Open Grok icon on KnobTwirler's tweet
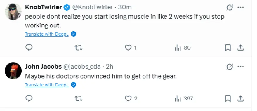The width and height of the screenshot is (257, 111). coord(230,8)
